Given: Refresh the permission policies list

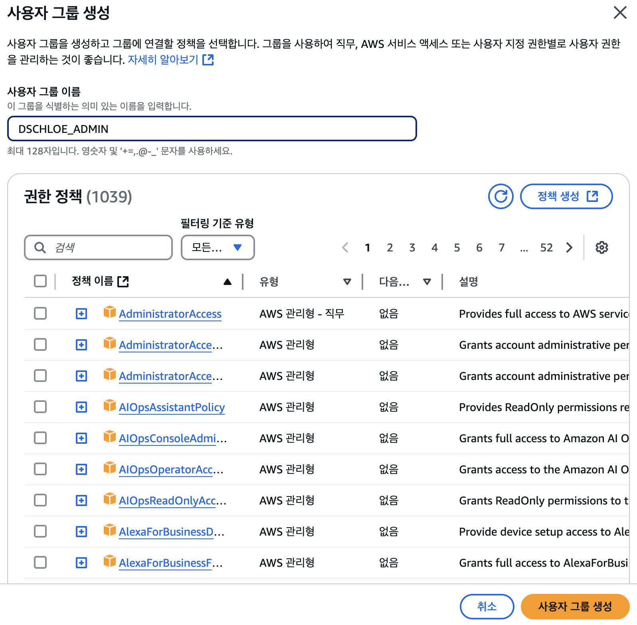Looking at the screenshot, I should [500, 196].
